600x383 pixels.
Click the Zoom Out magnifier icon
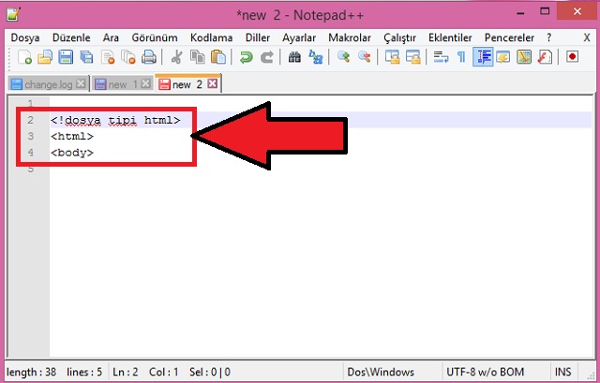pyautogui.click(x=364, y=57)
